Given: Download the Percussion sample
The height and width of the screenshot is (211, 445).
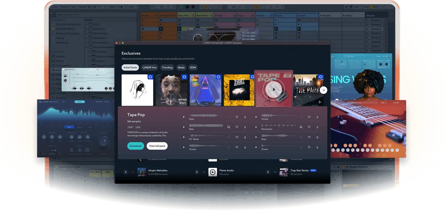Looking at the screenshot, I should pyautogui.click(x=317, y=127).
